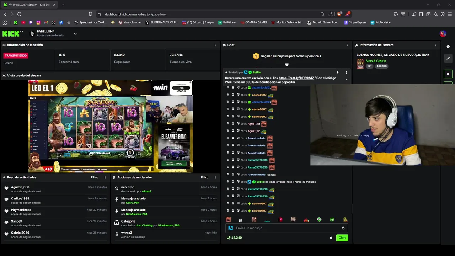Open Brave wallet icon in toolbar
This screenshot has width=455, height=256.
(428, 14)
